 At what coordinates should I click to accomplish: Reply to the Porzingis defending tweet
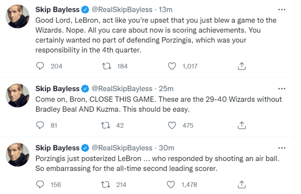coord(40,66)
